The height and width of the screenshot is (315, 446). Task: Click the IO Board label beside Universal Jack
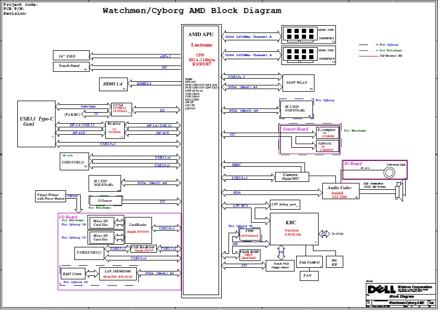353,164
